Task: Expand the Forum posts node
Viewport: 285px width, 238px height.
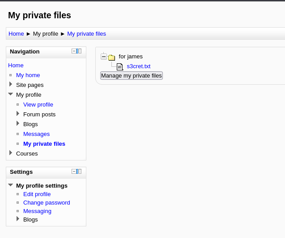Action: [x=18, y=114]
